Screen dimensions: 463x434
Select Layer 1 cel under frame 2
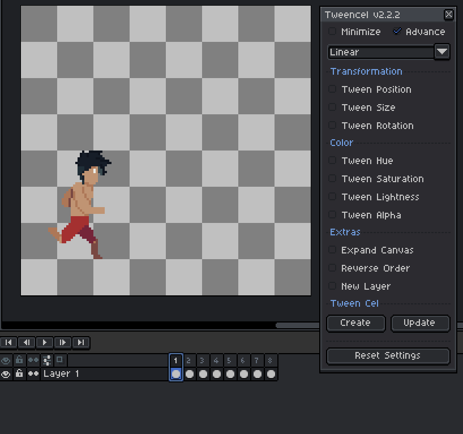[189, 374]
